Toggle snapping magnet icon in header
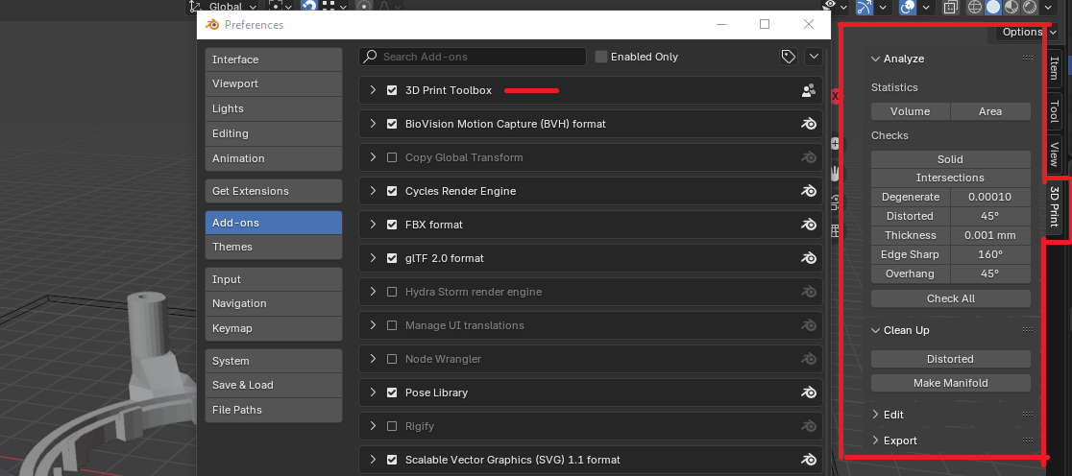The height and width of the screenshot is (476, 1072). [309, 6]
